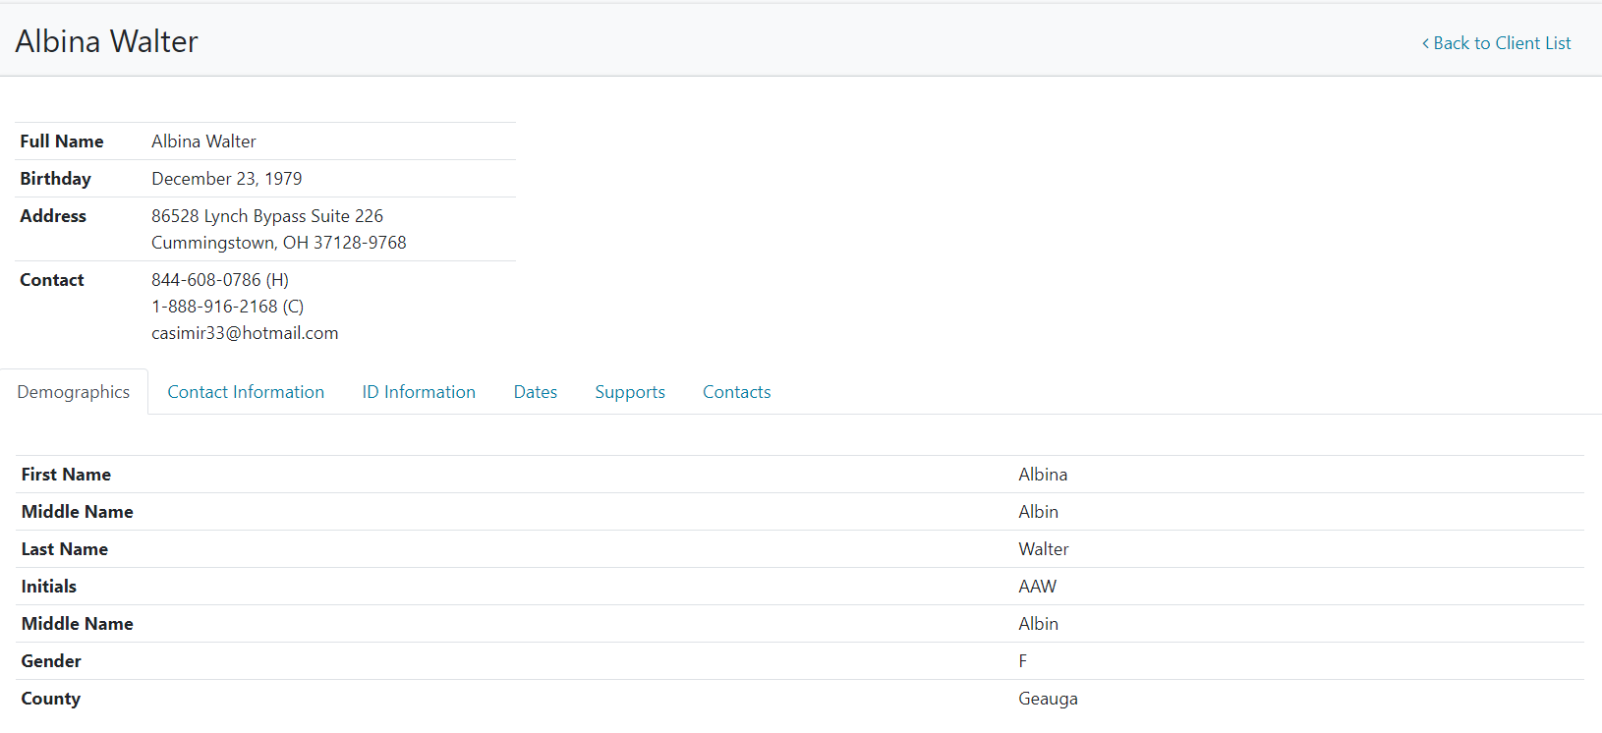Click the birthday value December 23, 1979

[227, 179]
